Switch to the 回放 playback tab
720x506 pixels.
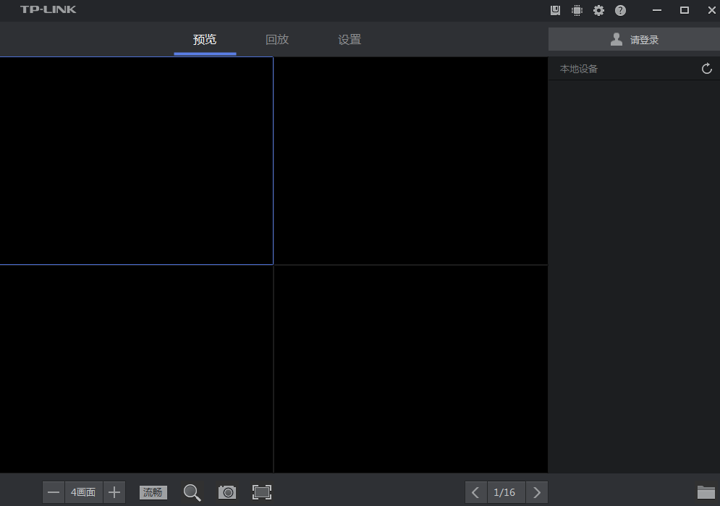click(277, 40)
